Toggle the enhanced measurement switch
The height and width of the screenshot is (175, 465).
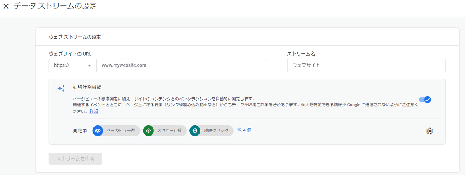tap(425, 100)
